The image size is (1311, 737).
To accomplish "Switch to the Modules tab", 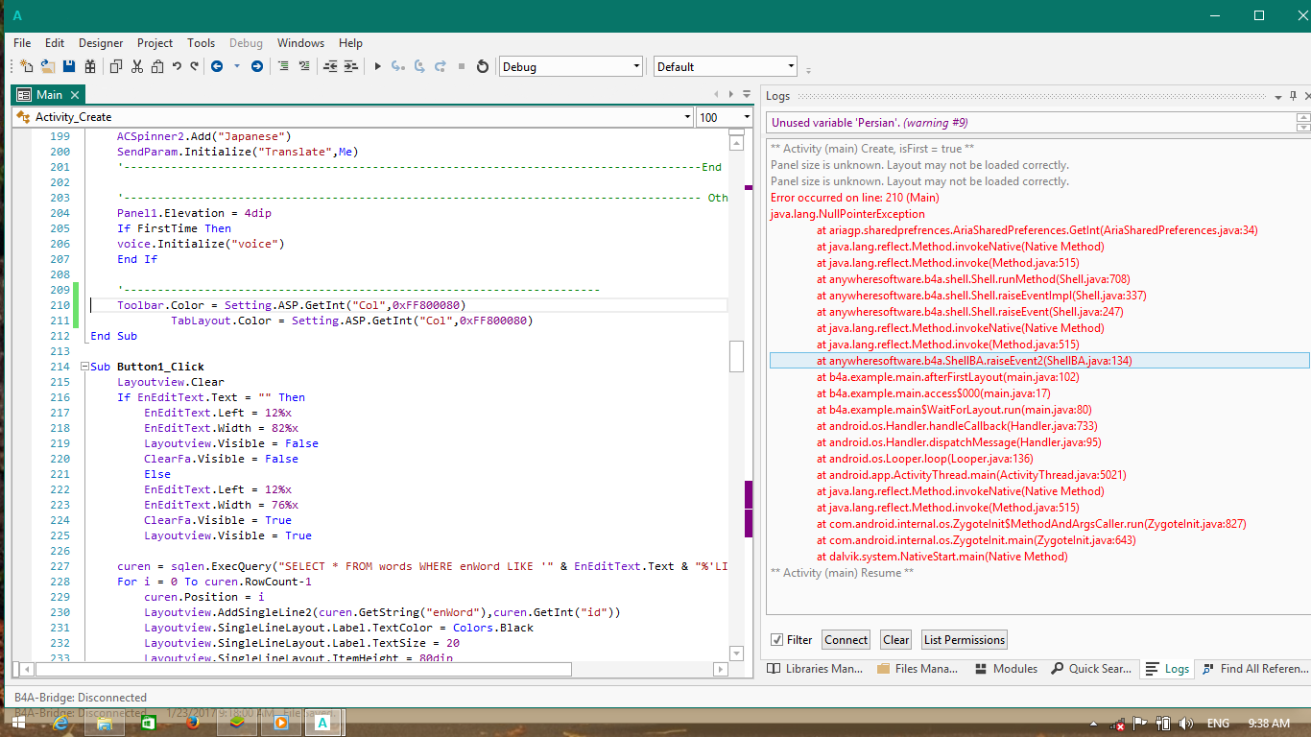I will coord(1007,669).
